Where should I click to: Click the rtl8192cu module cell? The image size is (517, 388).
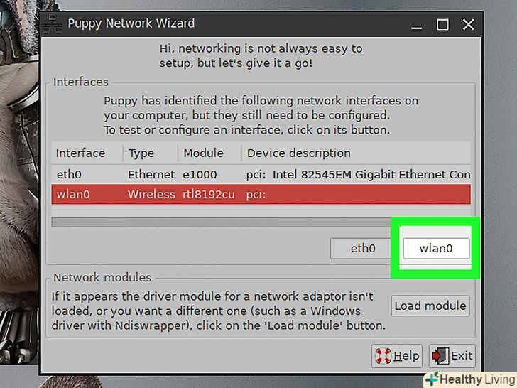[x=208, y=194]
